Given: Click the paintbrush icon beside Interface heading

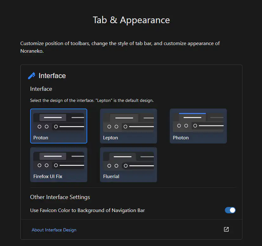Looking at the screenshot, I should coord(32,76).
